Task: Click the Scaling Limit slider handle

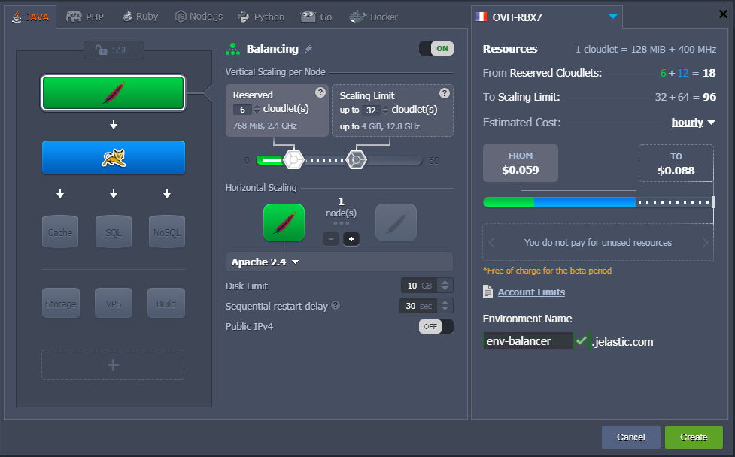Action: coord(356,159)
